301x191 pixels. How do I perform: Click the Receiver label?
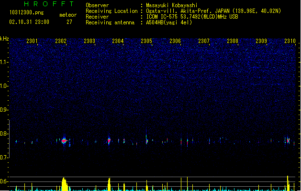[x=97, y=17]
